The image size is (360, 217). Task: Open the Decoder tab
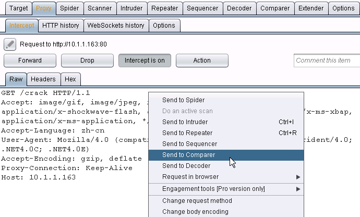pyautogui.click(x=239, y=8)
